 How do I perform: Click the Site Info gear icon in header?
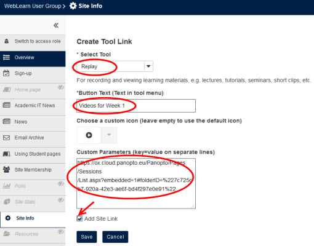73,6
